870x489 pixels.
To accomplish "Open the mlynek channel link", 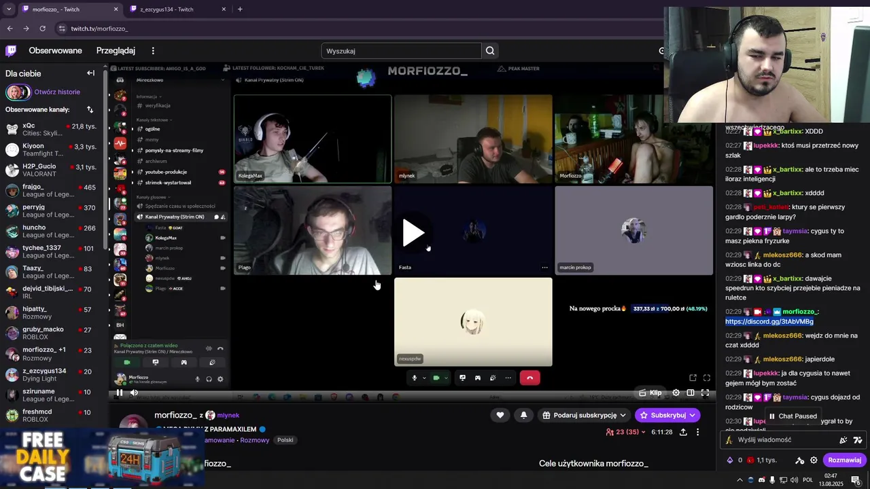I will coord(228,415).
